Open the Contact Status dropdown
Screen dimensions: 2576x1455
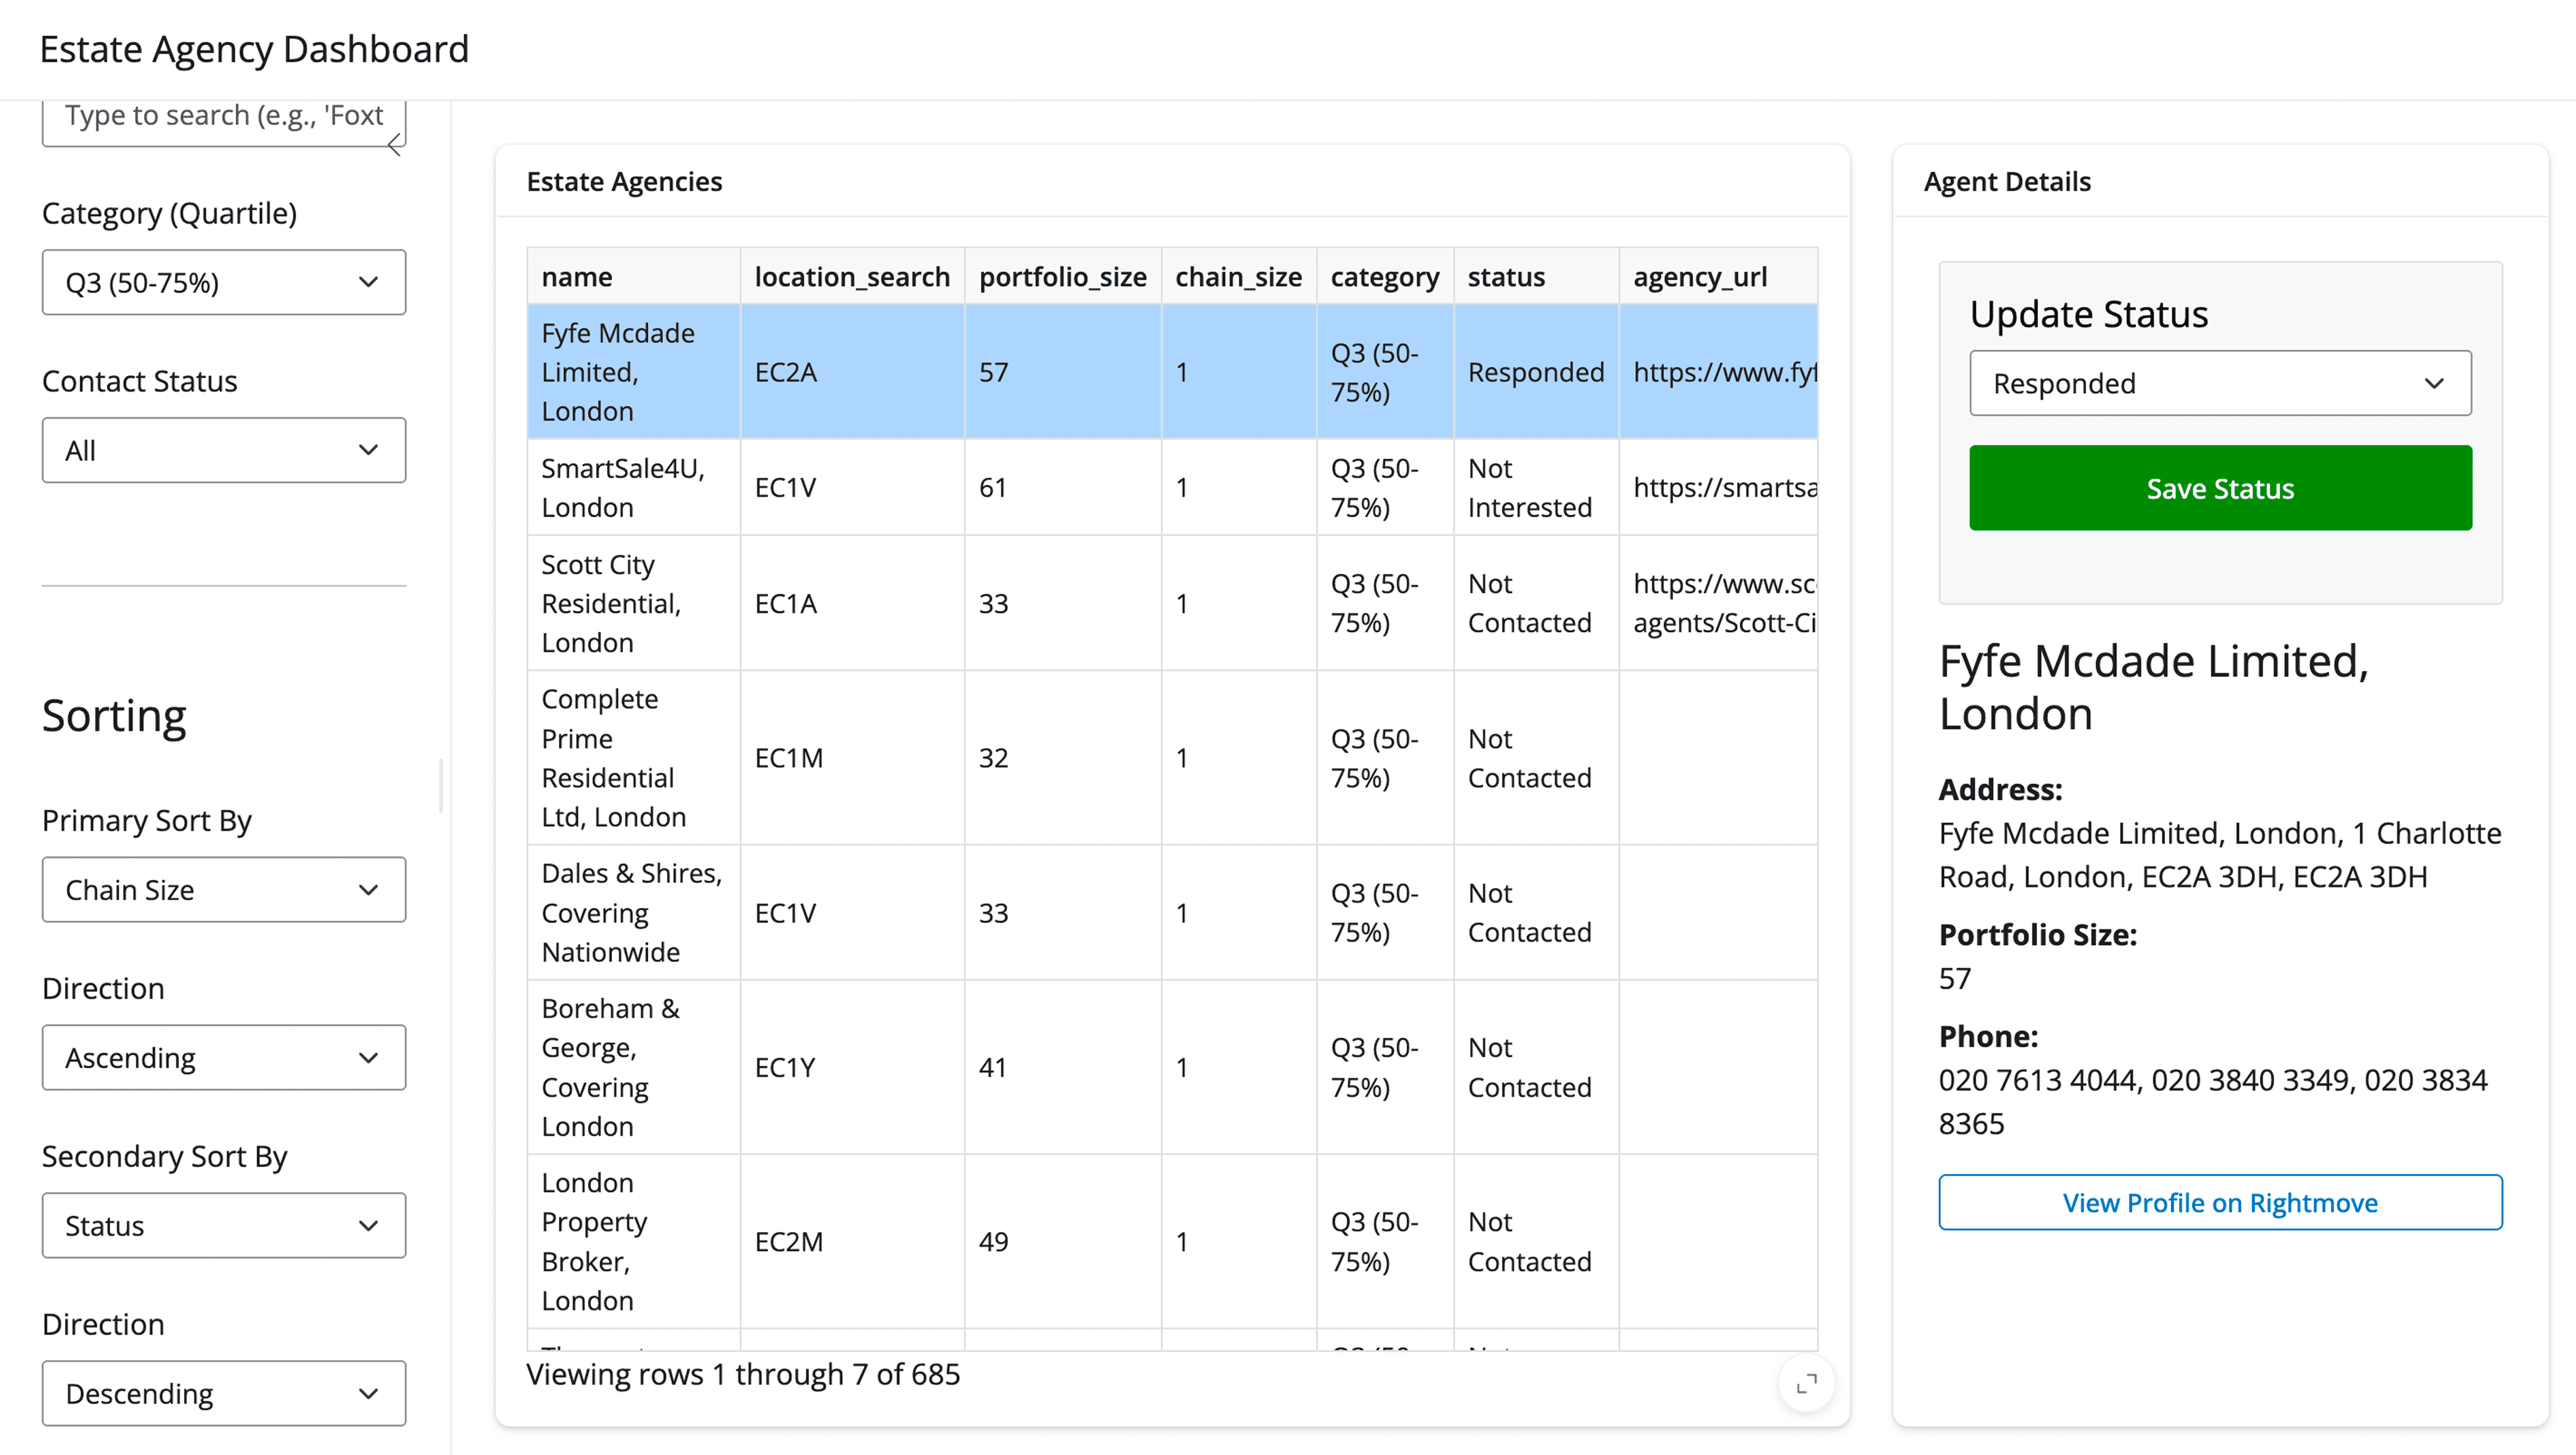(224, 451)
